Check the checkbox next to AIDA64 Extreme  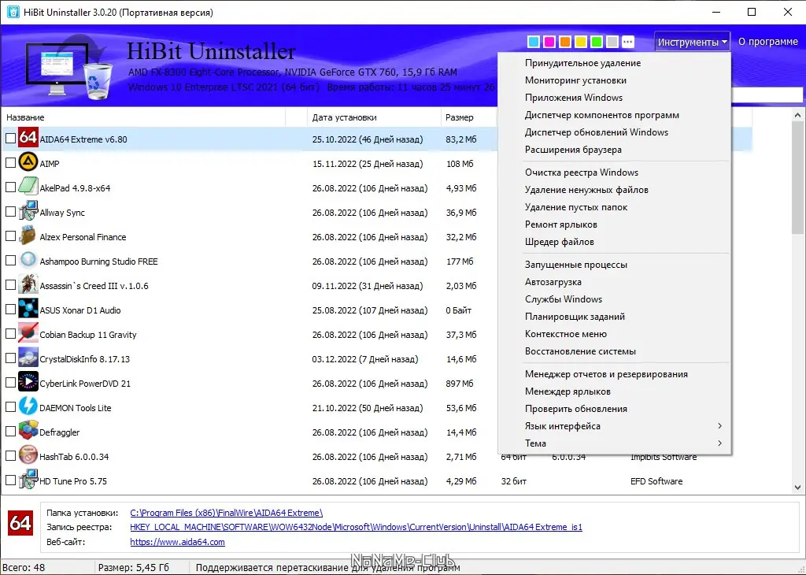pyautogui.click(x=11, y=138)
